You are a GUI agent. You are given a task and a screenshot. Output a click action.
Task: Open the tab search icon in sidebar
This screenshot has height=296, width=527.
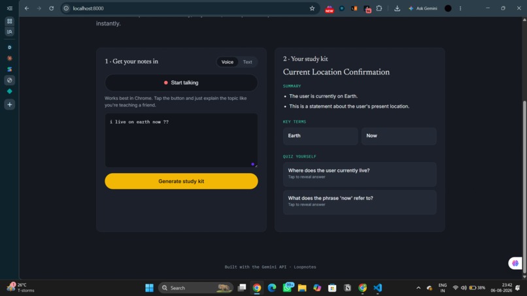[9, 31]
